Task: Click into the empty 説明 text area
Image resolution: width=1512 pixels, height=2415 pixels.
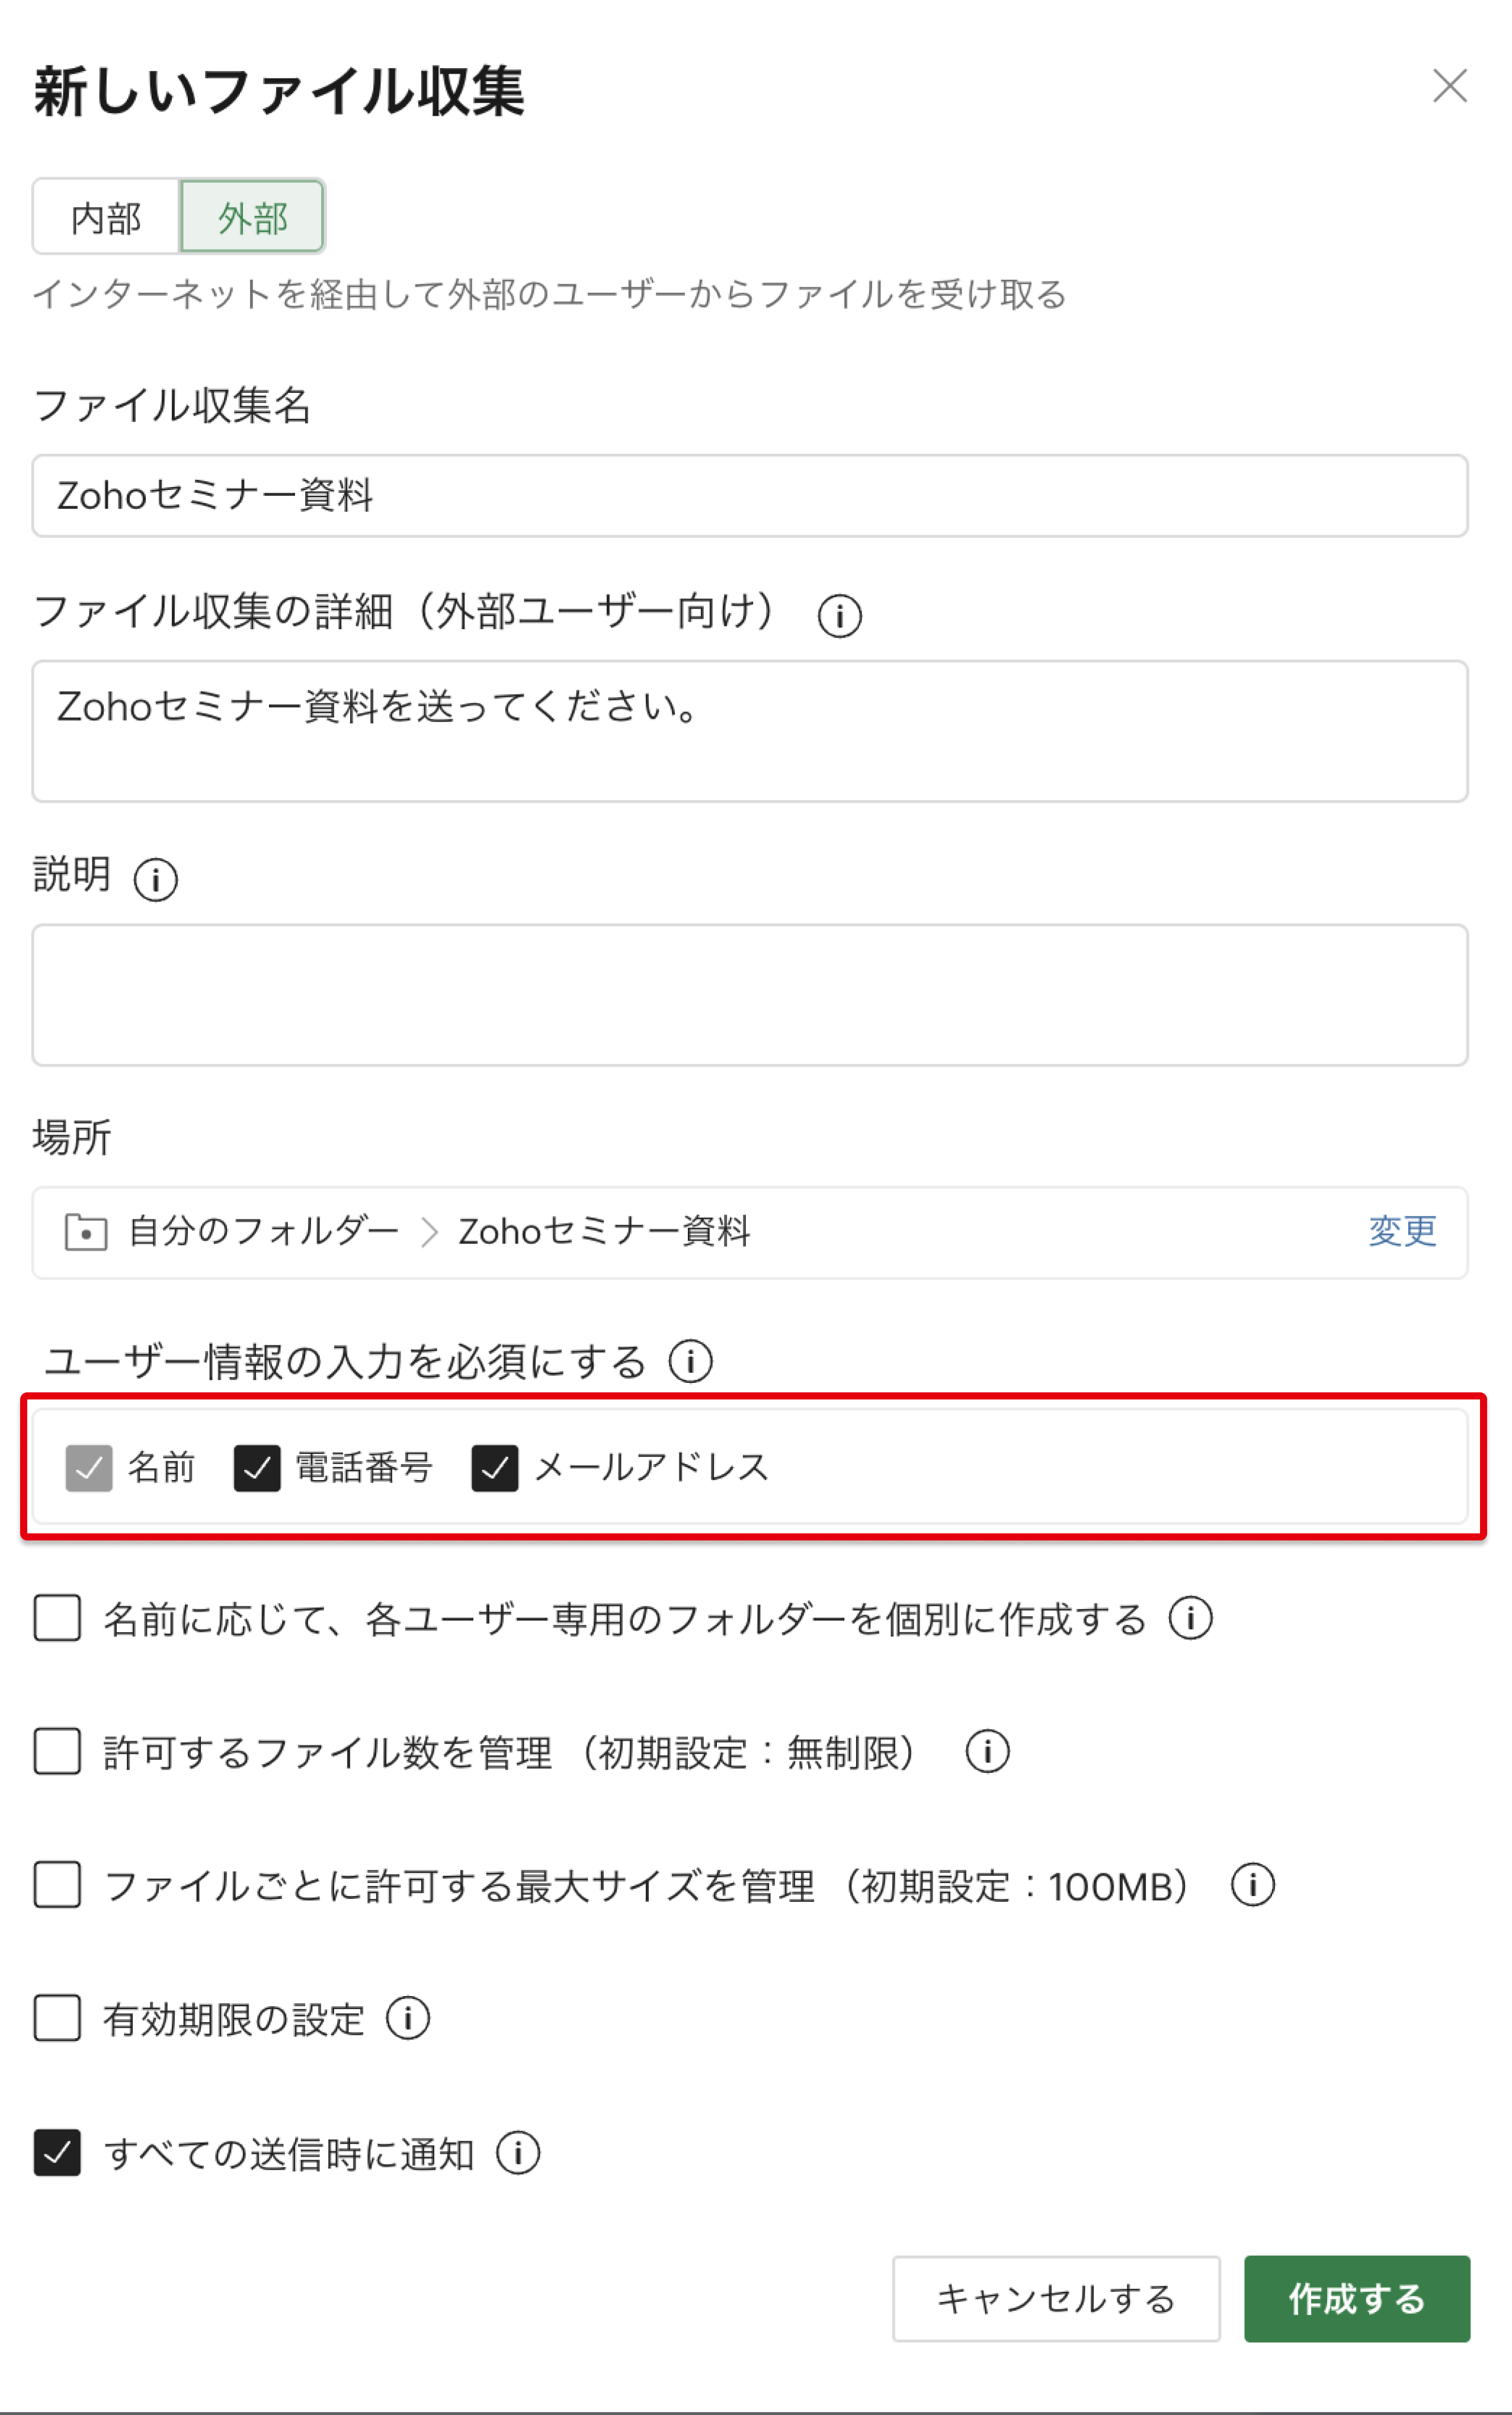Action: point(750,996)
